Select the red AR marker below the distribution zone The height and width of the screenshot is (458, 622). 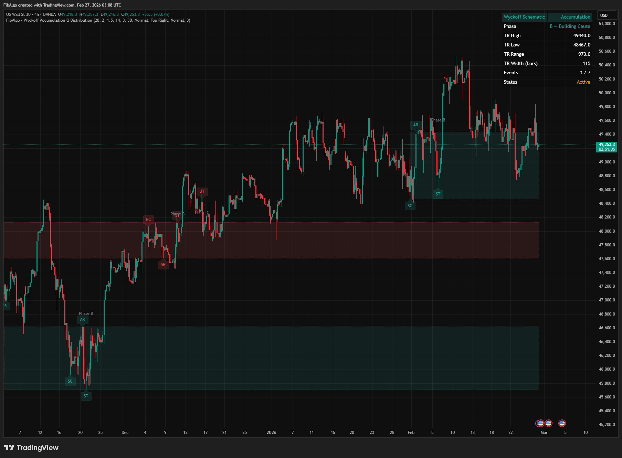(163, 265)
